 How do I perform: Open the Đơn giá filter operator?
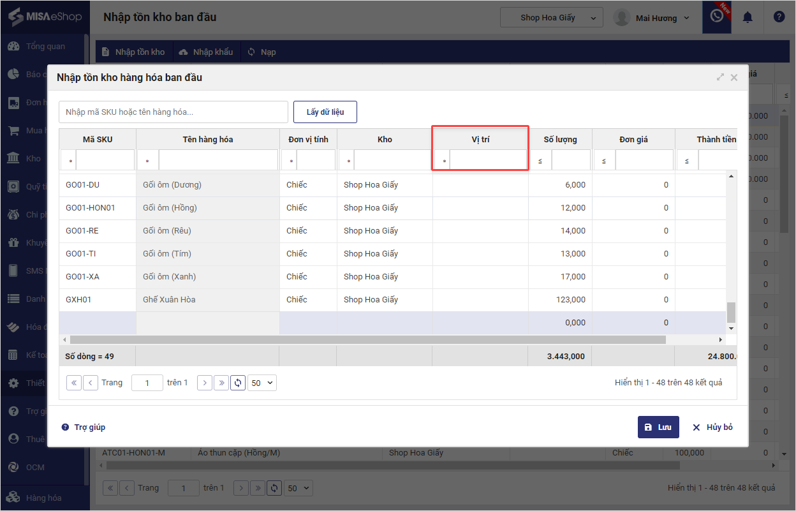pos(605,160)
